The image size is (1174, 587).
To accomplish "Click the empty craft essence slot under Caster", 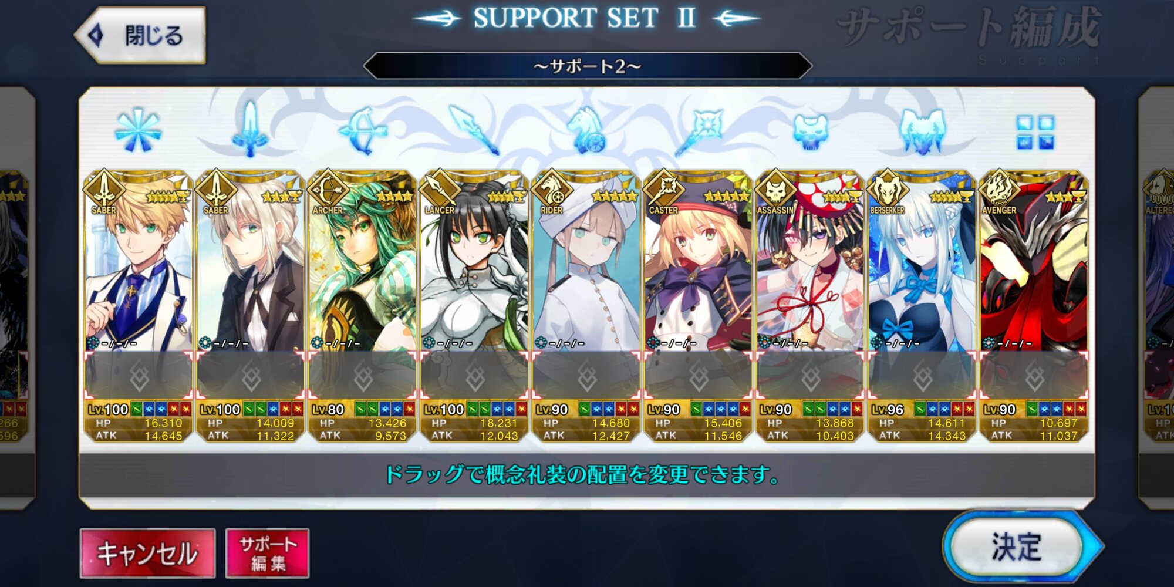I will click(x=699, y=376).
